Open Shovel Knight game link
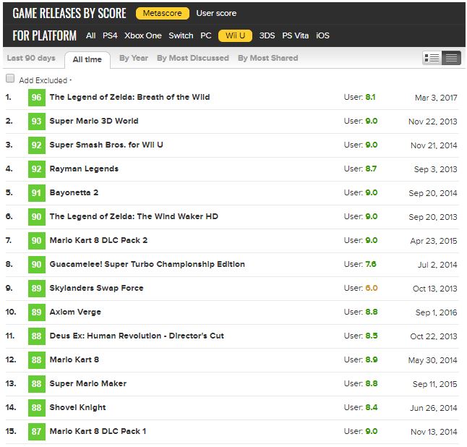Image resolution: width=467 pixels, height=447 pixels. pyautogui.click(x=77, y=407)
